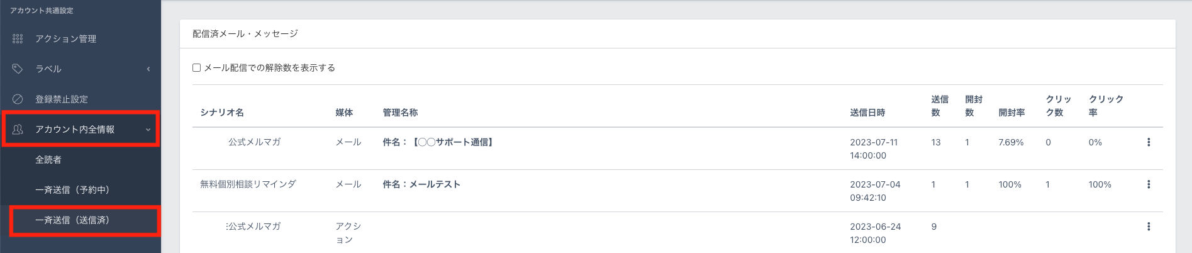Image resolution: width=1192 pixels, height=253 pixels.
Task: Click the 登録禁止設定 prohibition icon
Action: coord(18,99)
